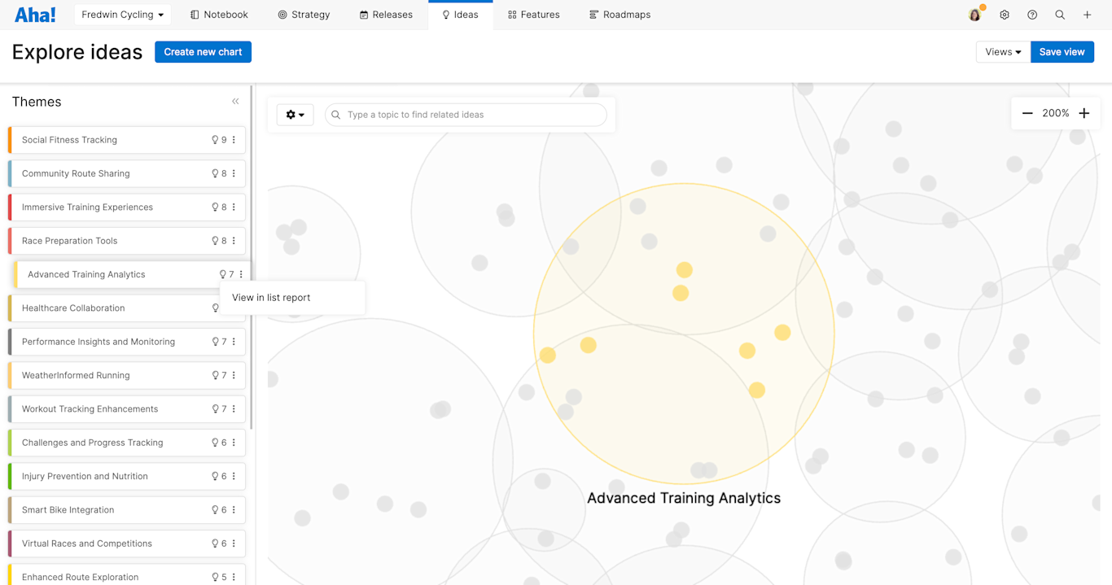The width and height of the screenshot is (1112, 585).
Task: Select Performance Insights and Monitoring theme
Action: (127, 342)
